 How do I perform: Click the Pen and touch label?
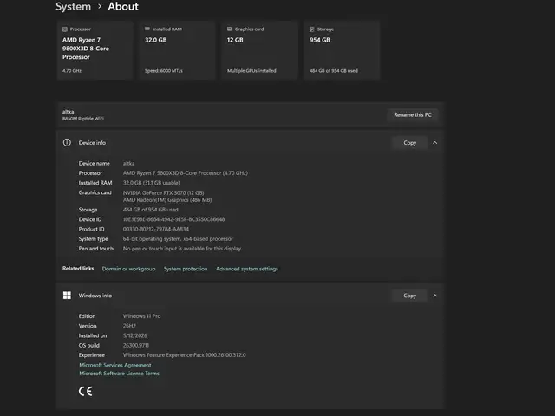[96, 249]
